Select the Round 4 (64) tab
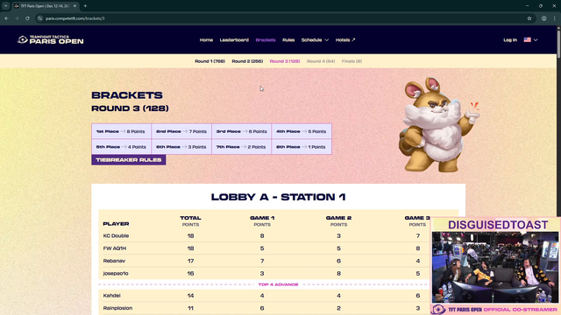 pyautogui.click(x=321, y=61)
